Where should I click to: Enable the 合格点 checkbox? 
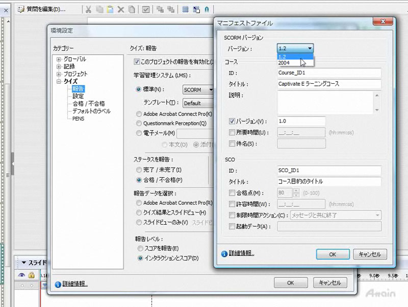[x=233, y=193]
